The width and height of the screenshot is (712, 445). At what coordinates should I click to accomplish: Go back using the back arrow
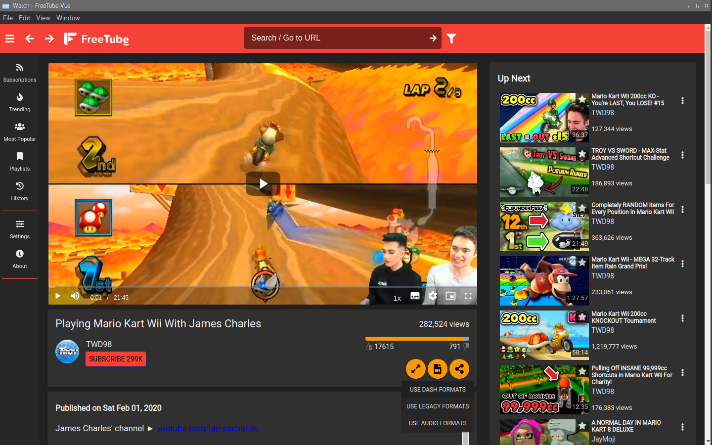(x=30, y=39)
